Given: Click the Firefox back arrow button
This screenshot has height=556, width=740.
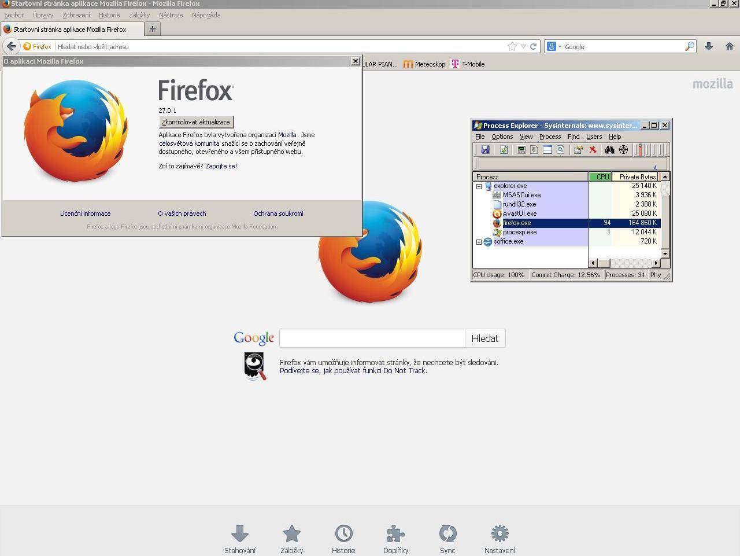Looking at the screenshot, I should (11, 46).
